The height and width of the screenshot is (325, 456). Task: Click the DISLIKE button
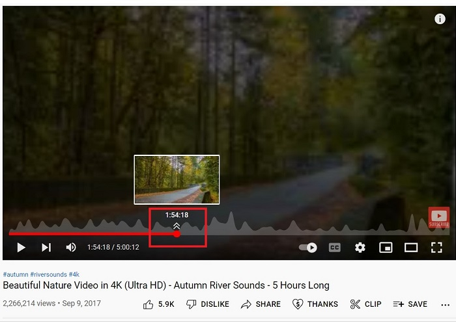point(208,304)
